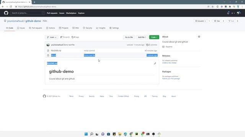This screenshot has width=245, height=137.
Task: Expand the Unwatch dropdown
Action: click(x=201, y=21)
